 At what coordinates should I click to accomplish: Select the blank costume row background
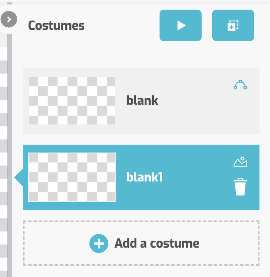(141, 101)
